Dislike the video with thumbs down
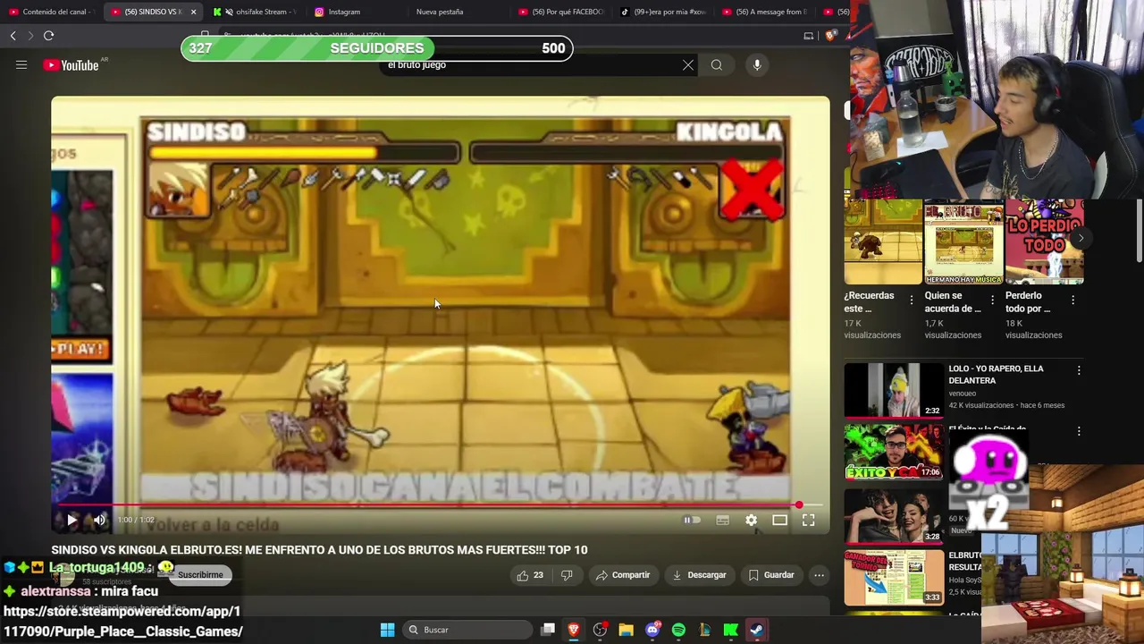The image size is (1144, 644). 567,575
